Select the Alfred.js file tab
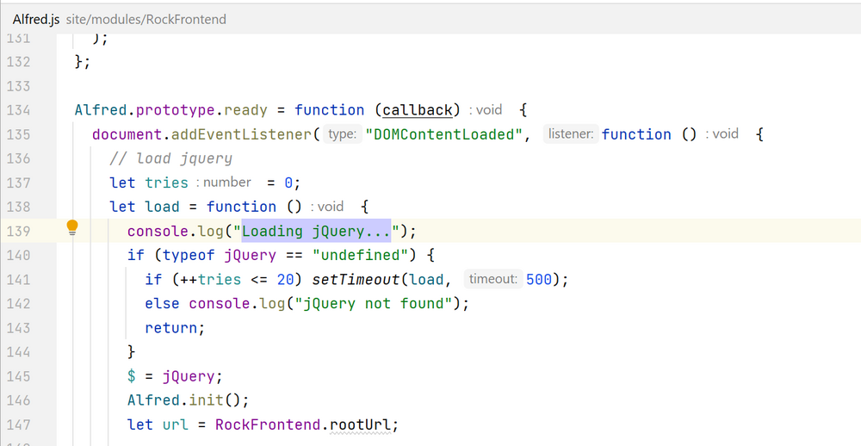Screen dimensions: 861x446 coord(36,18)
